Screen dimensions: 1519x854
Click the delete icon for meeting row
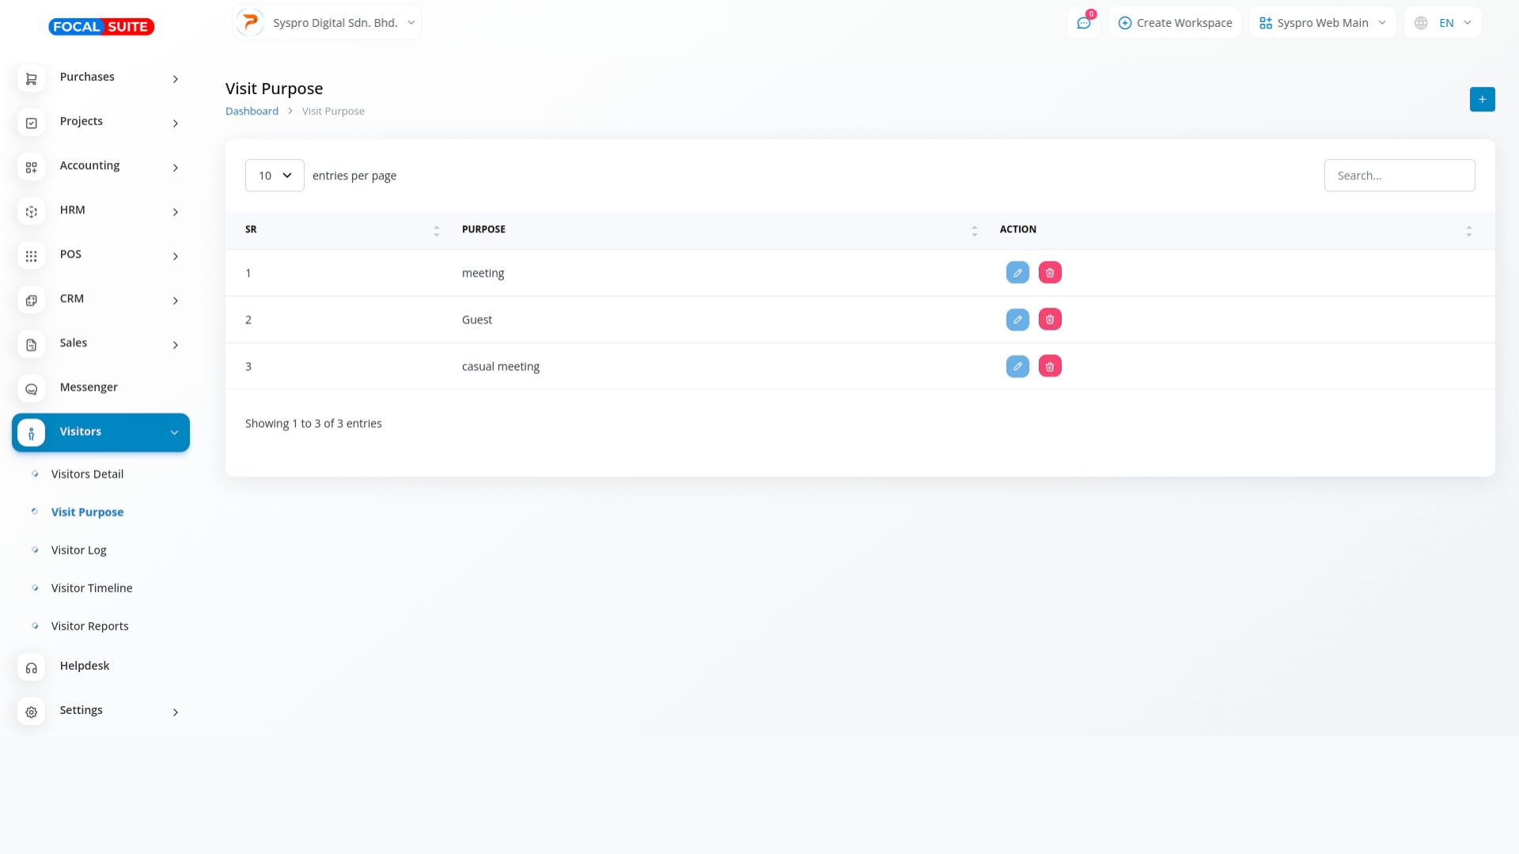(1050, 273)
